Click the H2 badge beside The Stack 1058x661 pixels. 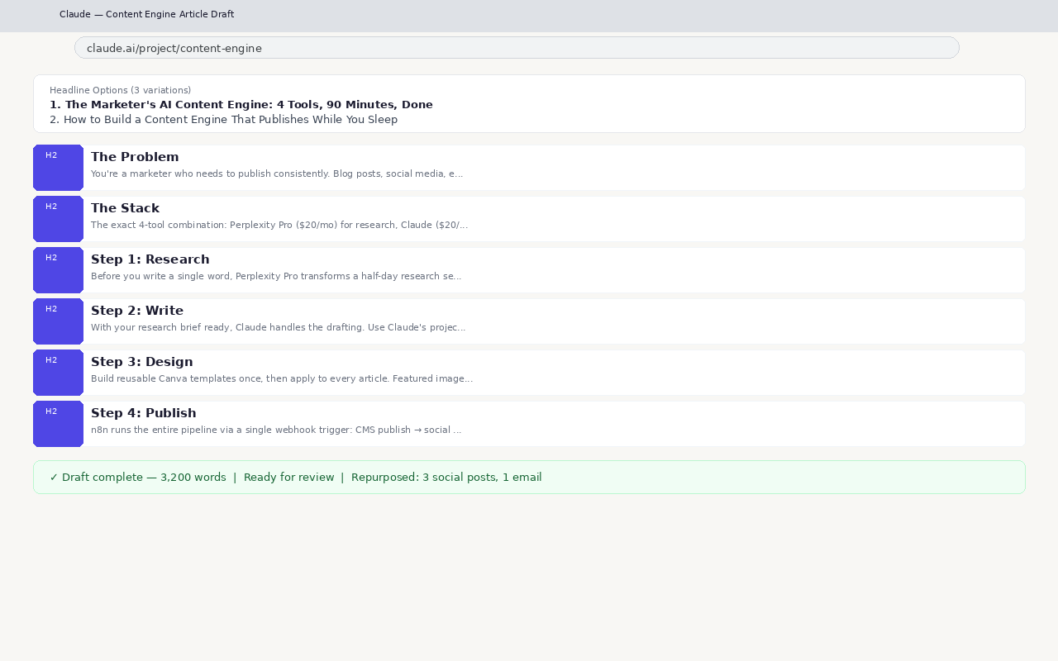(58, 219)
